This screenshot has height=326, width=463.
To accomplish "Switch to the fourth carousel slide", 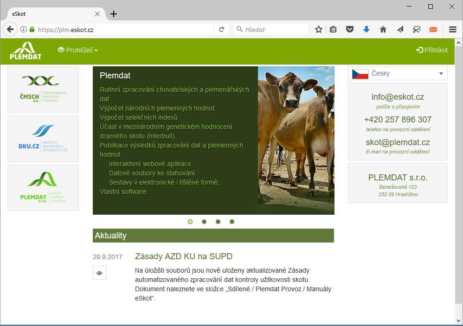I will click(232, 222).
